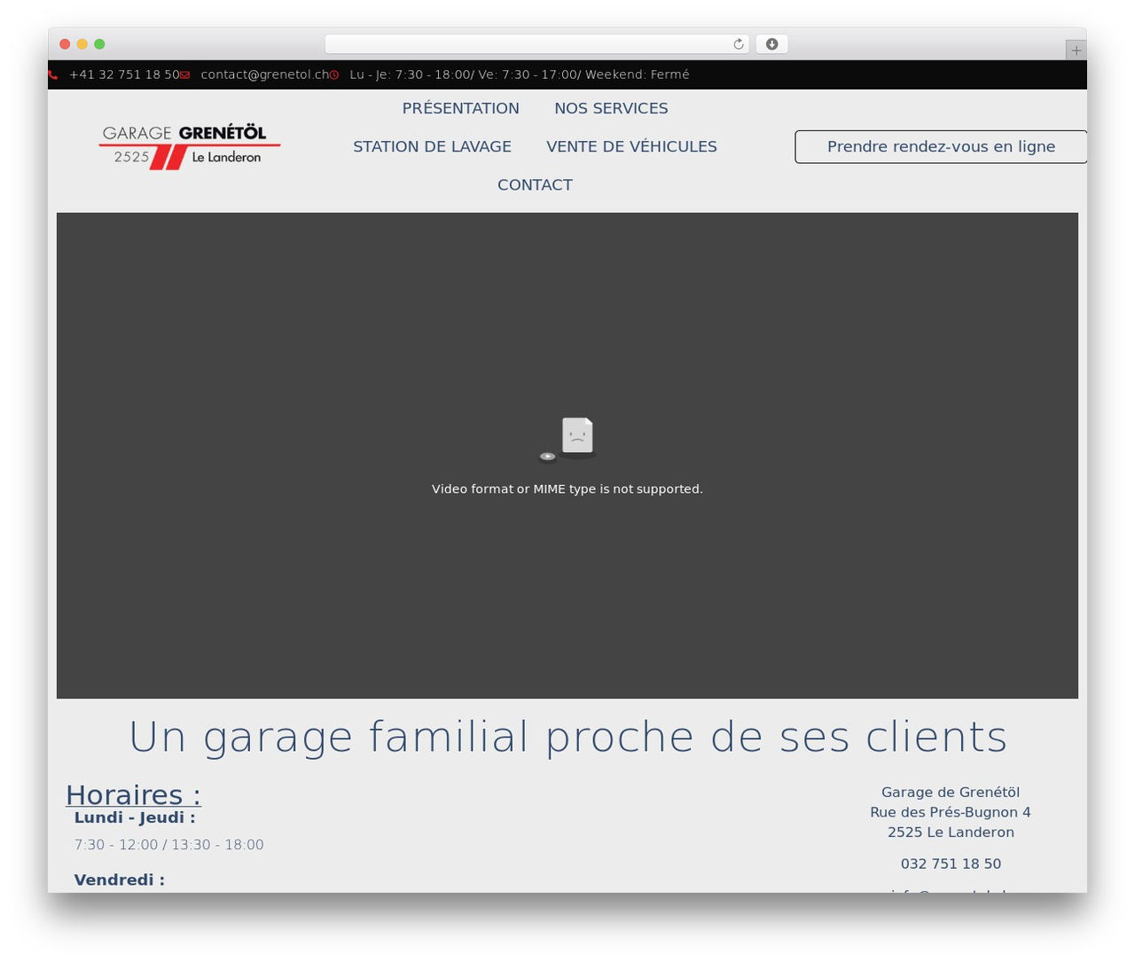Go to Station de Lavage page

432,146
